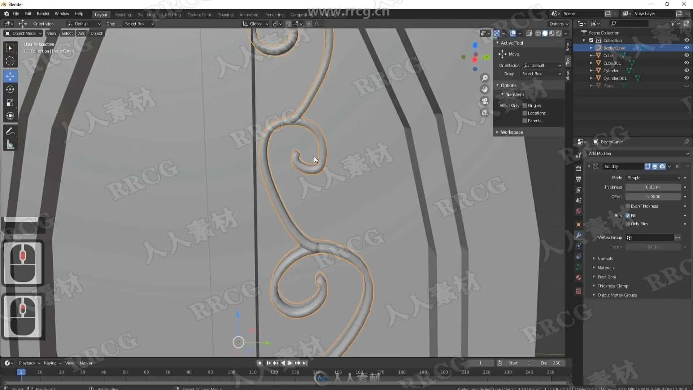Uncheck the Rim Fill checkbox

pyautogui.click(x=628, y=216)
